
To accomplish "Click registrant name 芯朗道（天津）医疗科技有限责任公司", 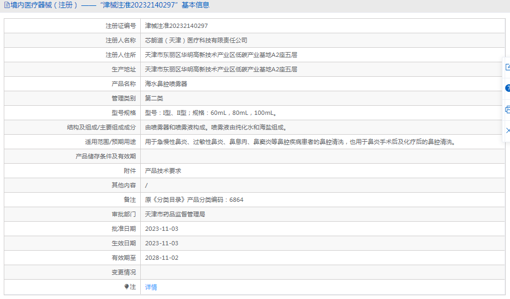I will pyautogui.click(x=196, y=40).
